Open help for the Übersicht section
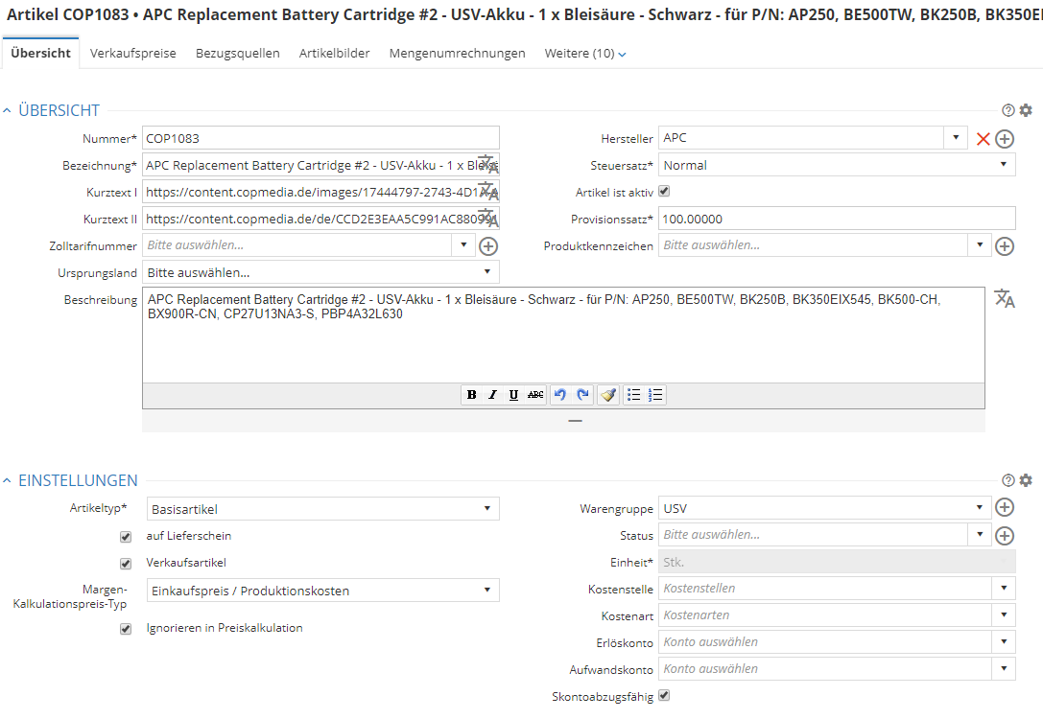 (x=1007, y=110)
